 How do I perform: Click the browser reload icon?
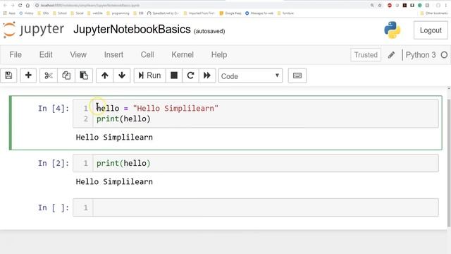(x=20, y=5)
